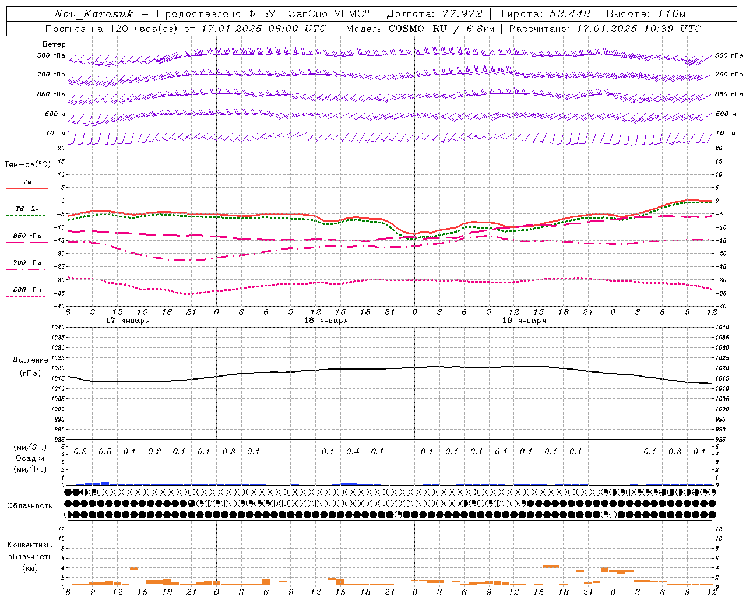Click the '18 января' date label
The image size is (746, 597).
point(326,321)
